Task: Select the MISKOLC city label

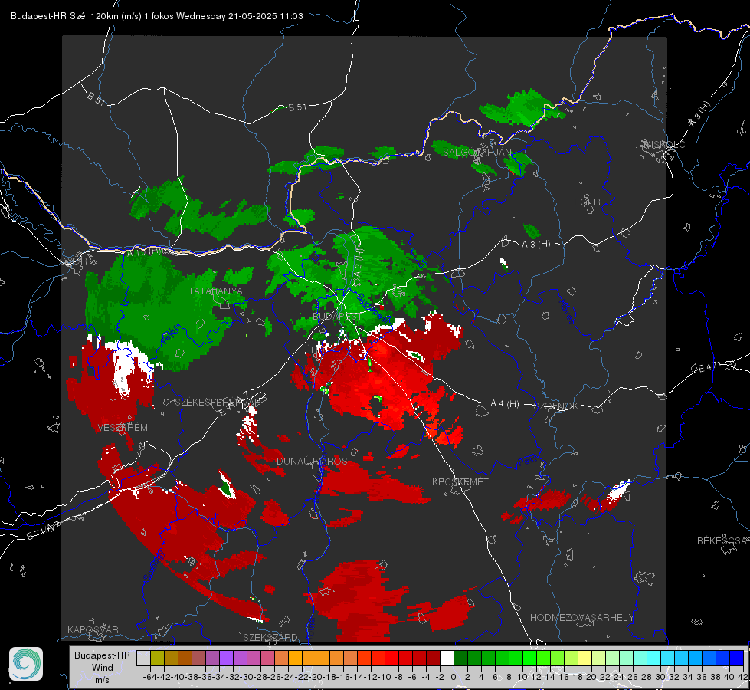Action: (664, 145)
